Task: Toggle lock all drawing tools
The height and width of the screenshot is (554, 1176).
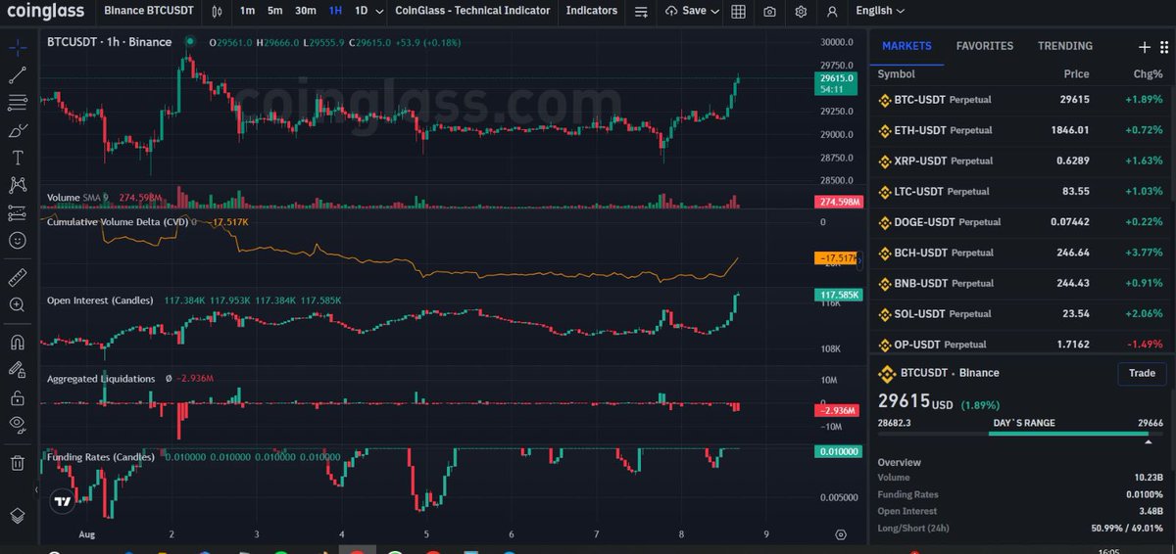Action: pos(18,397)
